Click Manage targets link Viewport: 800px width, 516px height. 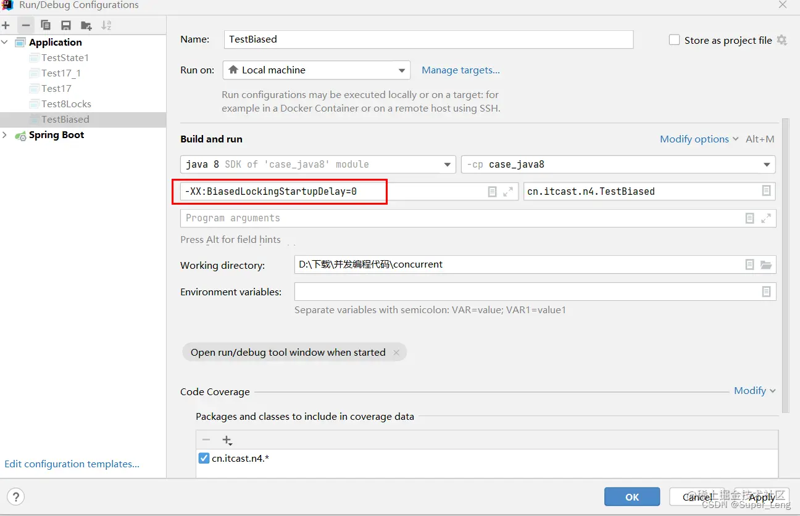pyautogui.click(x=460, y=70)
